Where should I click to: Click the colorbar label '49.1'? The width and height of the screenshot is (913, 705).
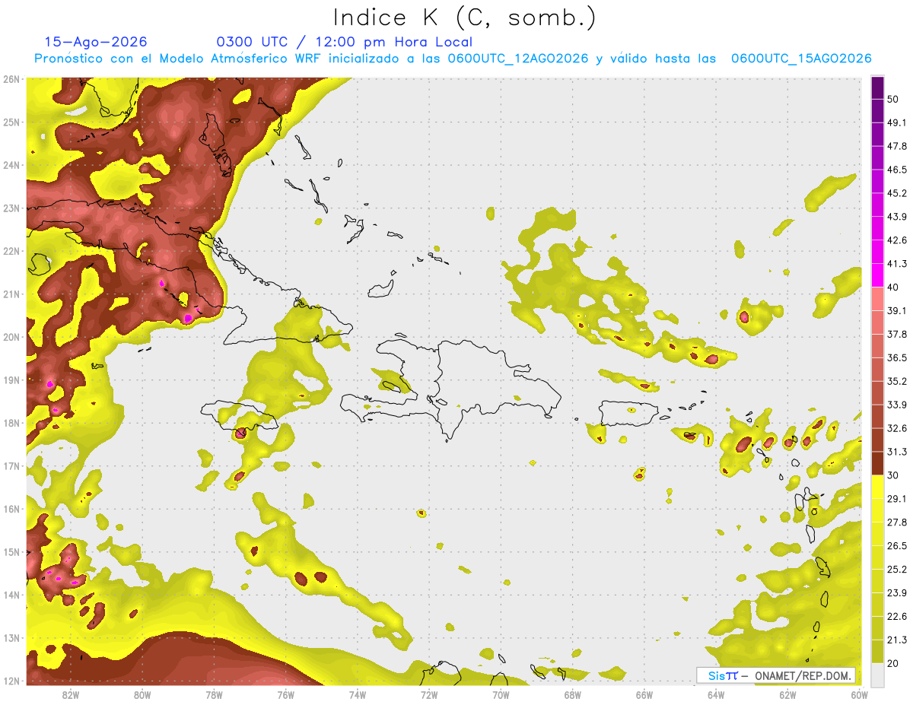click(896, 122)
